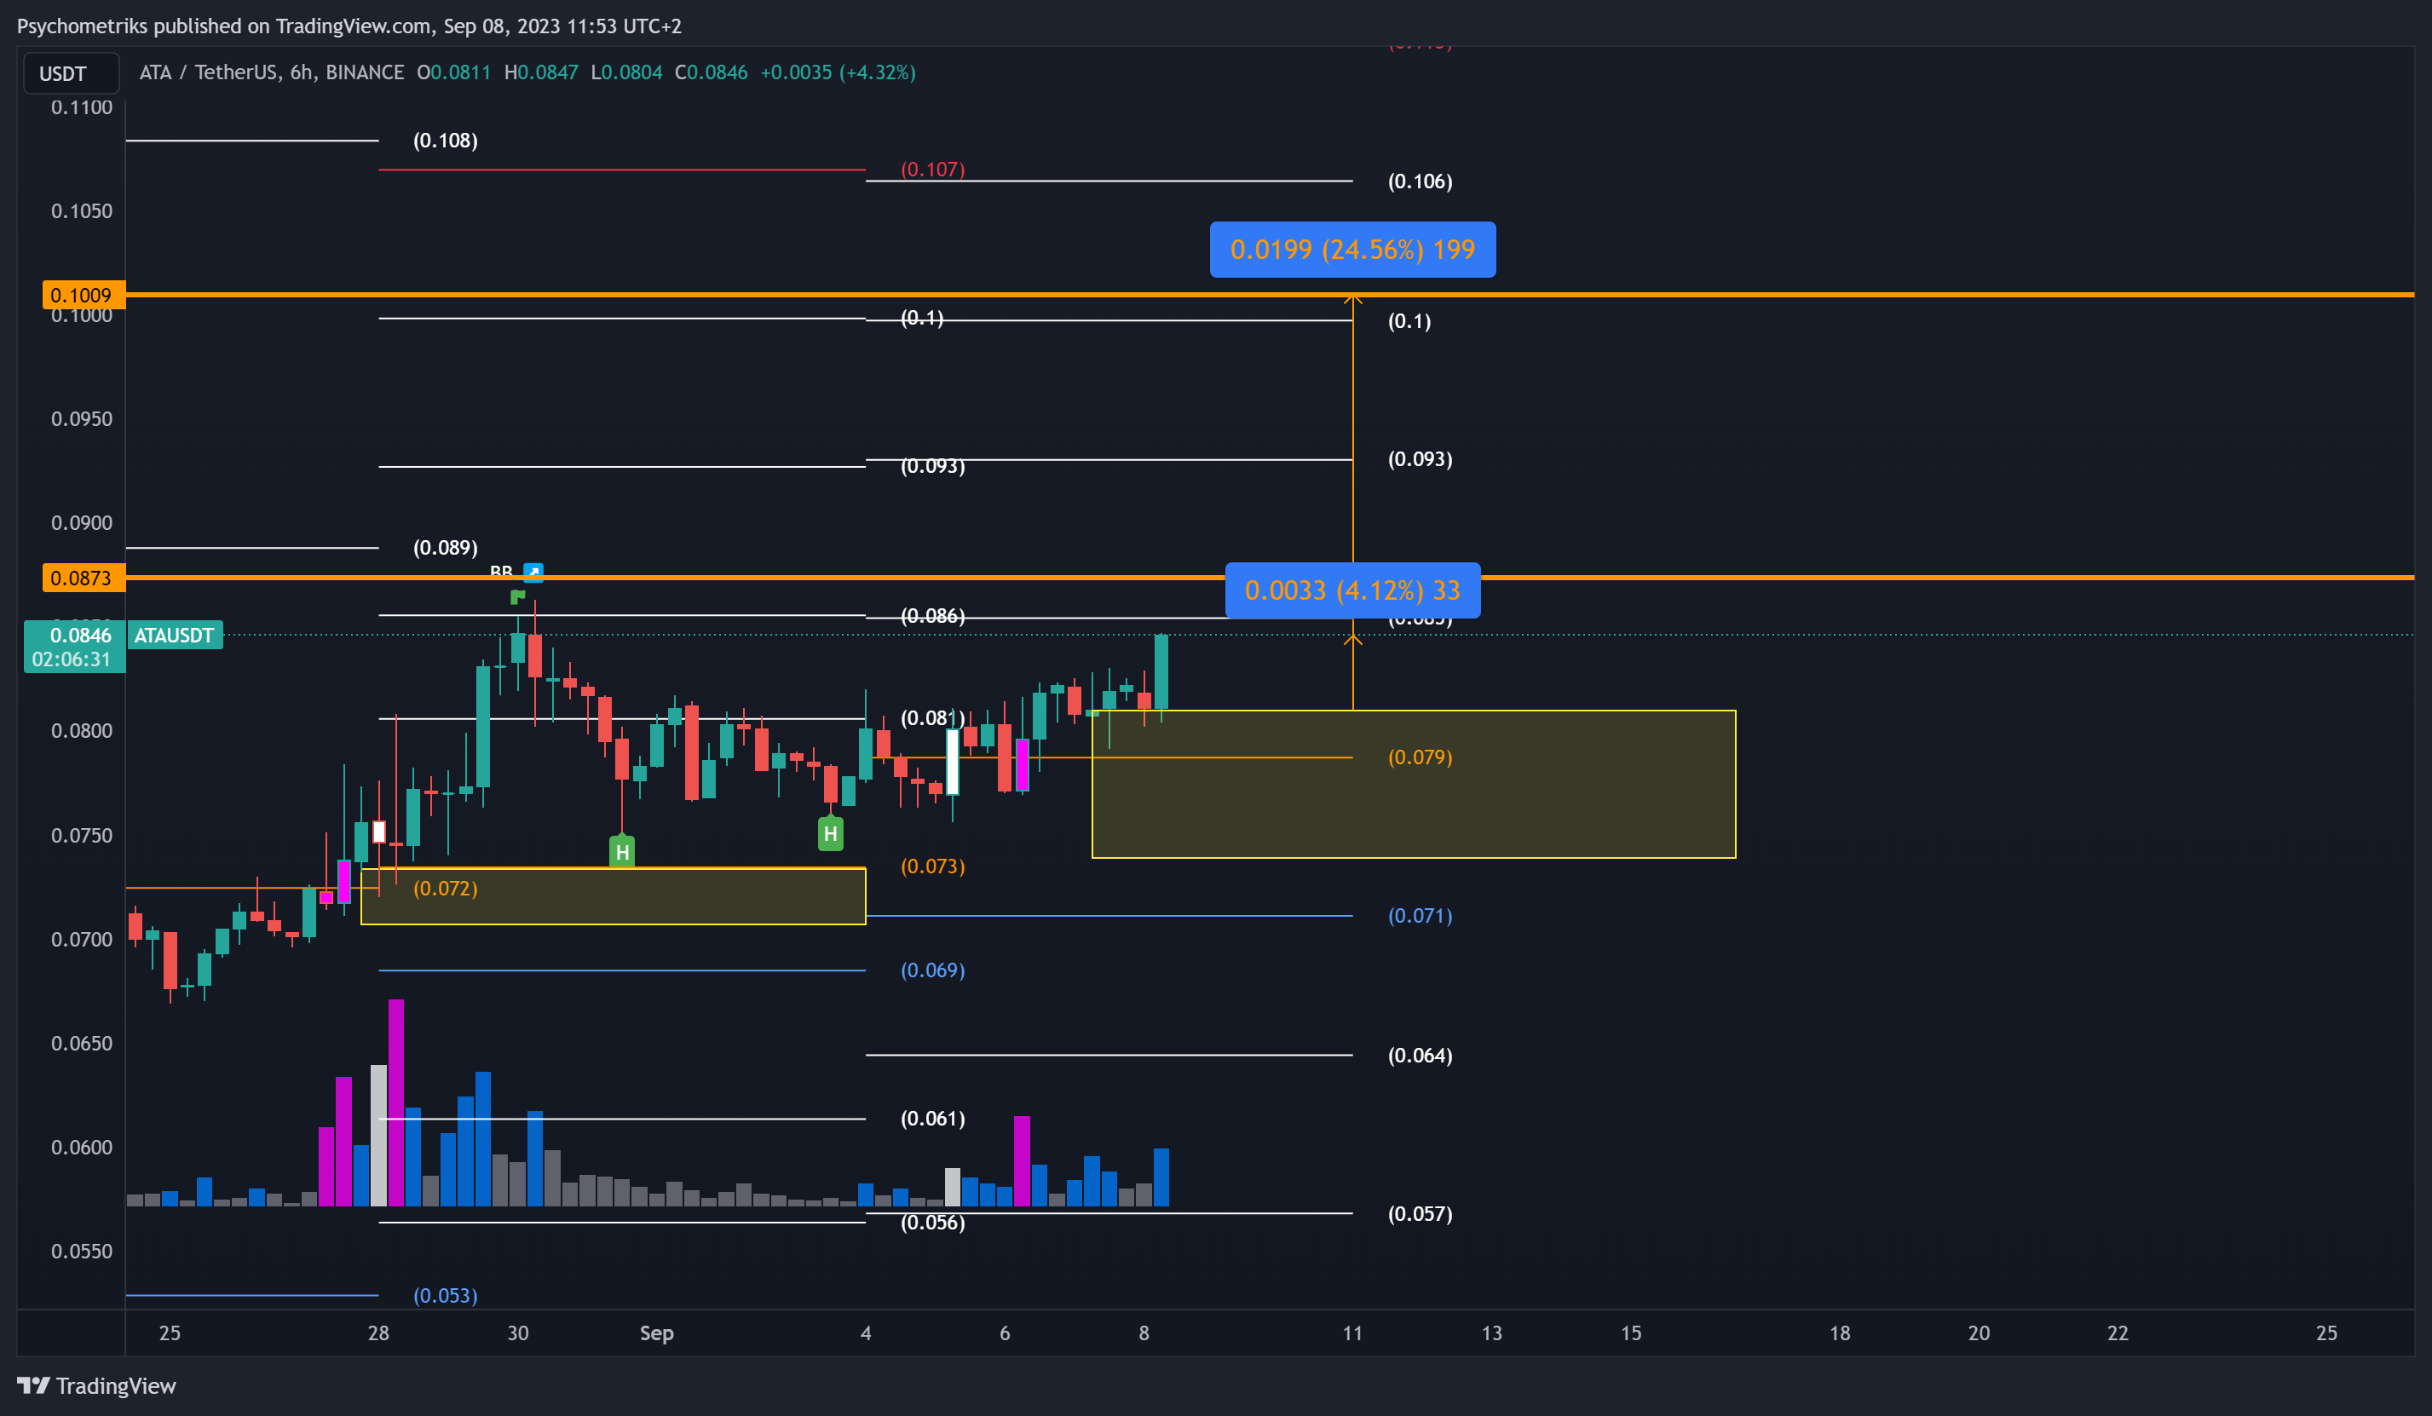This screenshot has height=1416, width=2432.
Task: Select the 0.0033 (4.12%) 33 measurement label
Action: click(x=1352, y=590)
